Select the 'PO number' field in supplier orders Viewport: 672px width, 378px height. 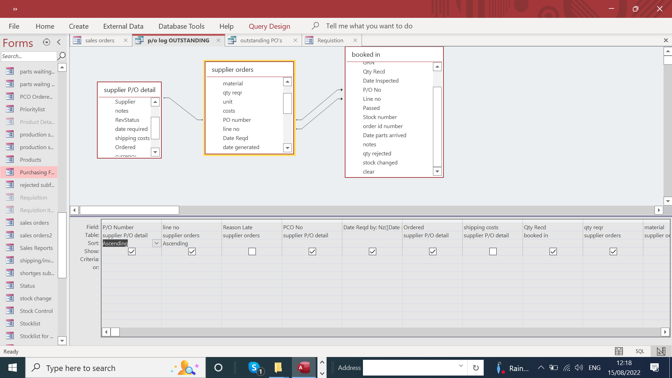coord(237,120)
